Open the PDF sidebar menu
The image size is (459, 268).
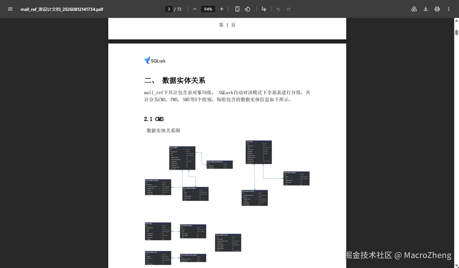(10, 9)
